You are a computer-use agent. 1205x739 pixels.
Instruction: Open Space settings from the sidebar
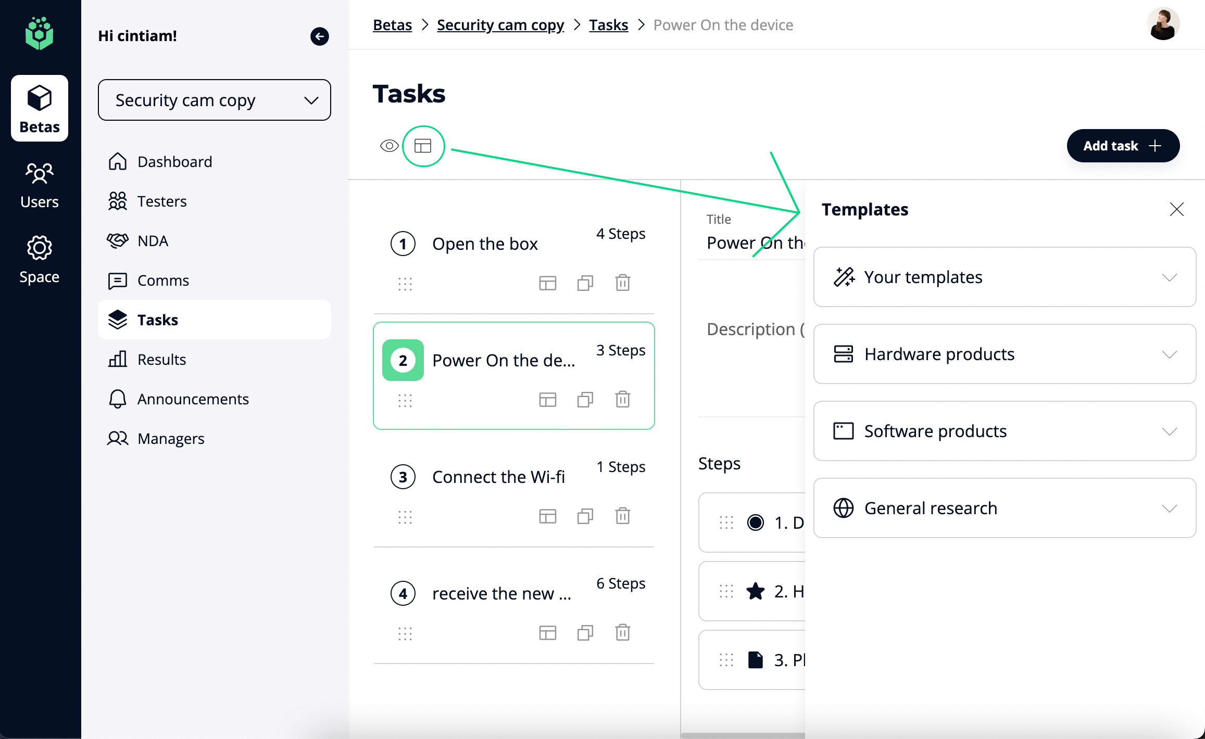39,258
